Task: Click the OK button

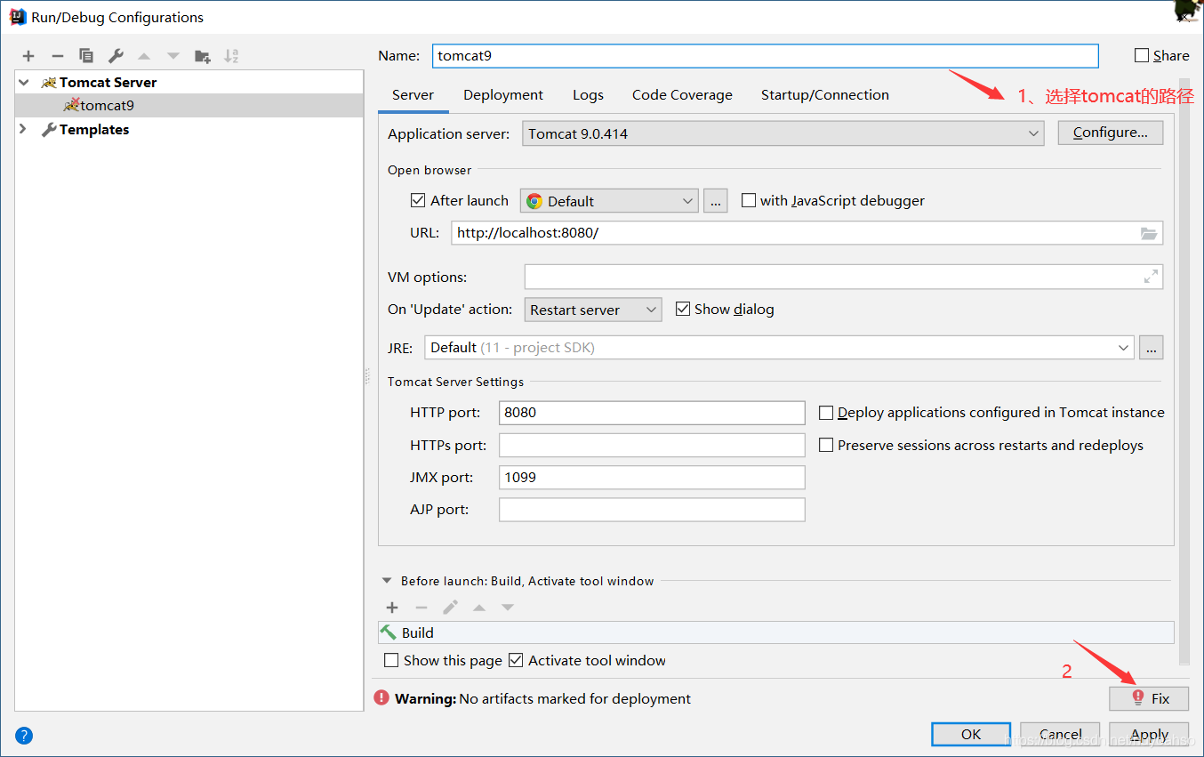Action: click(971, 734)
